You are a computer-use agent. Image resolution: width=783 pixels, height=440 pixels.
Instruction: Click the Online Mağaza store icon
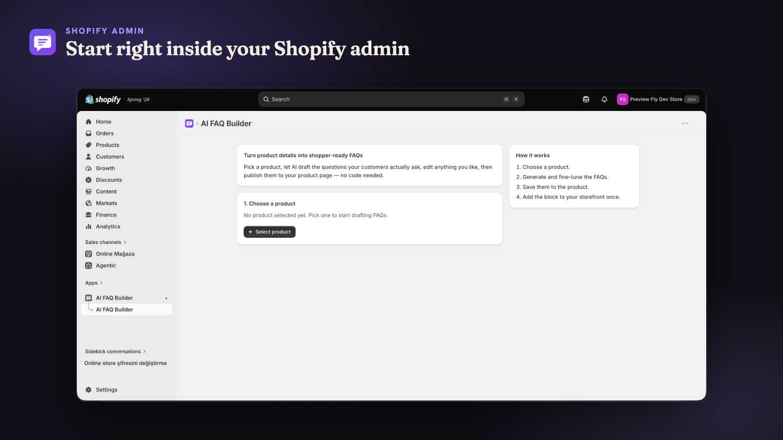tap(89, 254)
